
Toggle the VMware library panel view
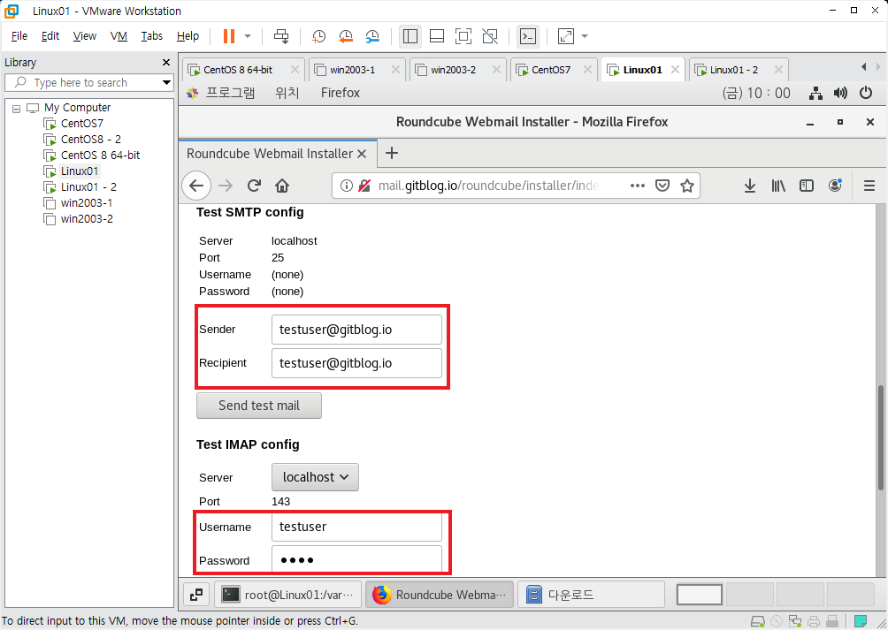410,36
